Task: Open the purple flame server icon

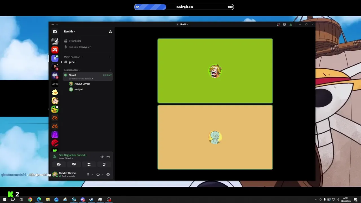Action: (x=55, y=134)
